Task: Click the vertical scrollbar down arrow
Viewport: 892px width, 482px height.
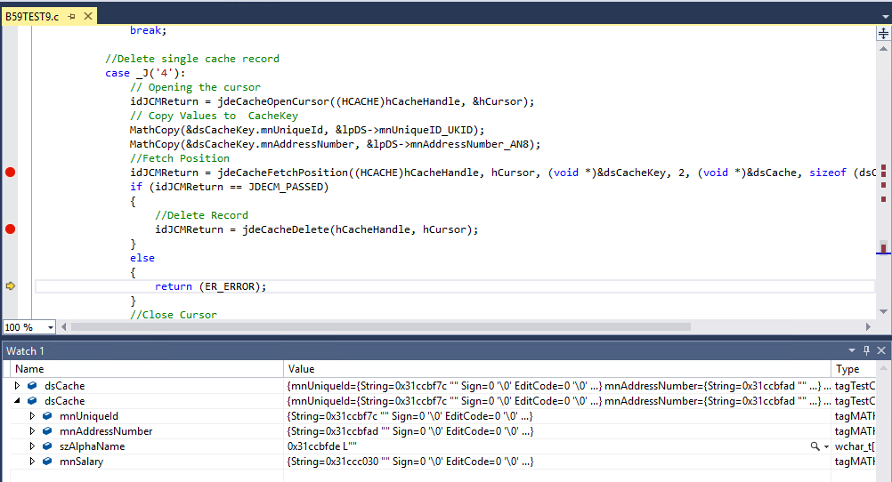Action: pos(883,311)
